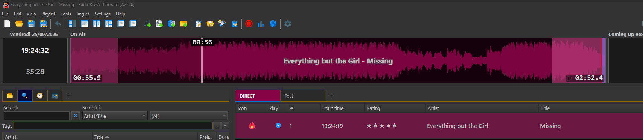This screenshot has width=643, height=140.
Task: Sort search results by Artist column
Action: click(x=47, y=137)
